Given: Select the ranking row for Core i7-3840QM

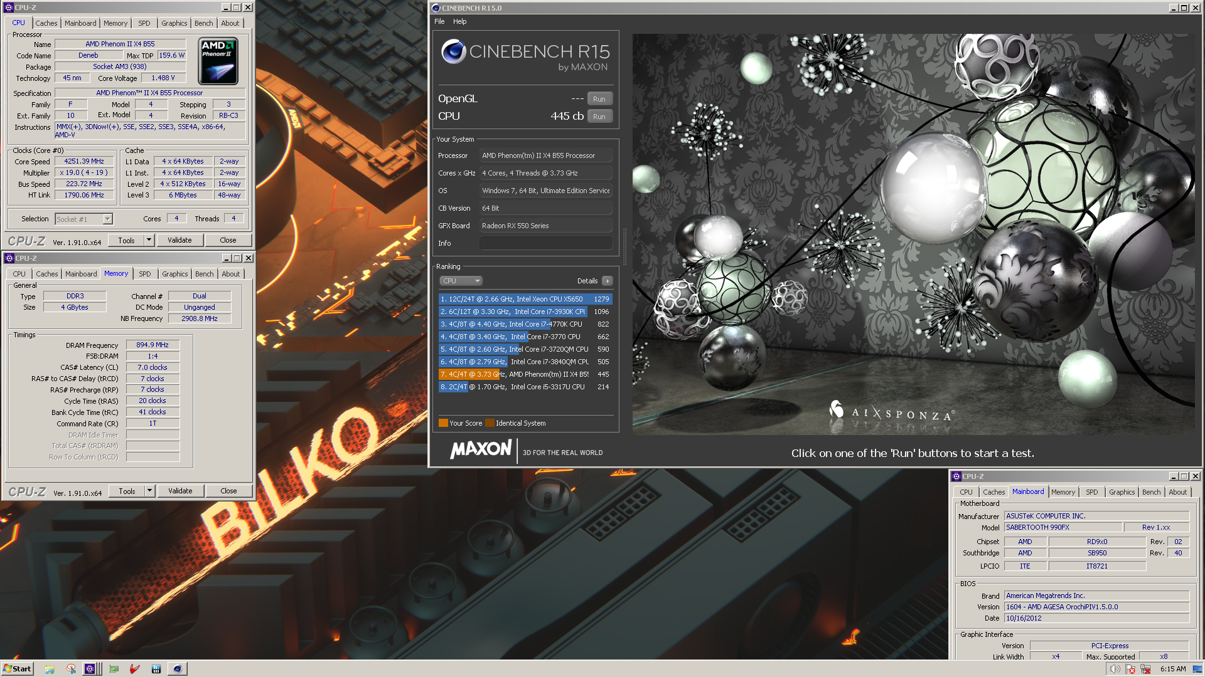Looking at the screenshot, I should click(525, 362).
